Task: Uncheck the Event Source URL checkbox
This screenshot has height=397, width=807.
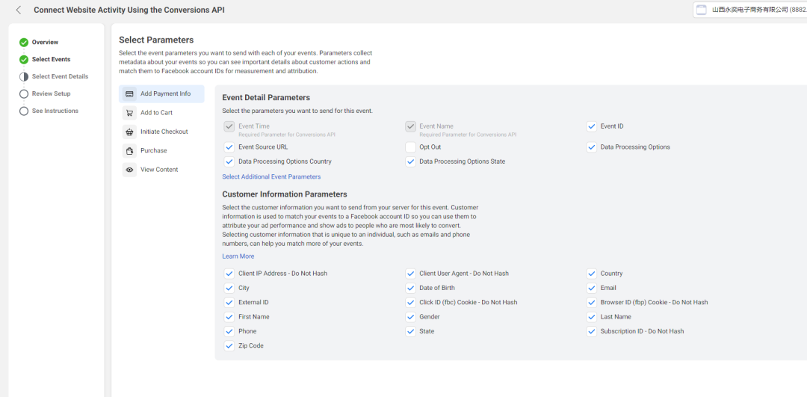Action: tap(229, 147)
